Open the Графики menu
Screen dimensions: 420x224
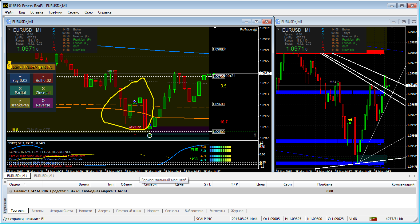[x=55, y=12]
